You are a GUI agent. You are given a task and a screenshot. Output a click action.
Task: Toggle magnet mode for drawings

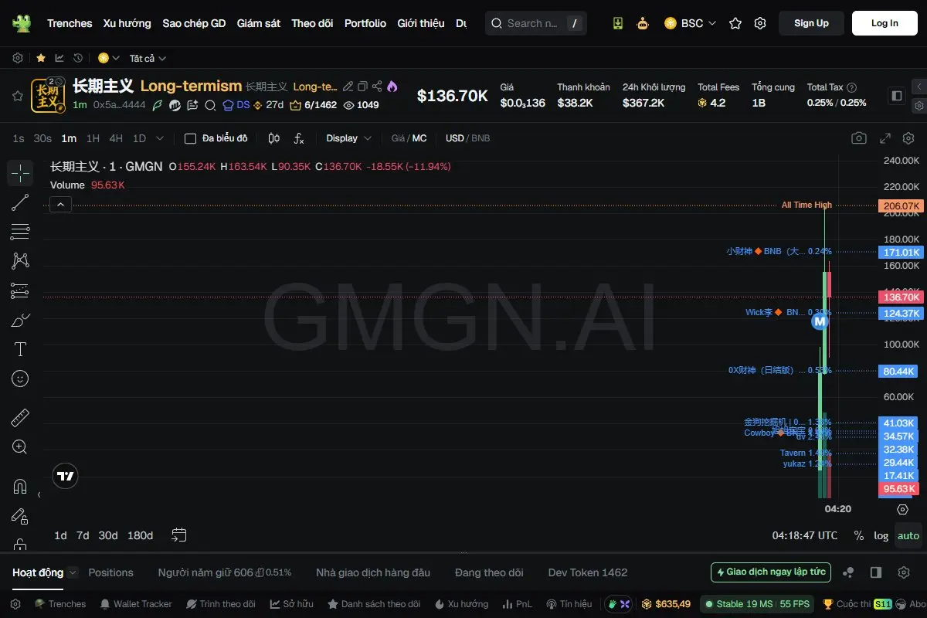point(20,487)
